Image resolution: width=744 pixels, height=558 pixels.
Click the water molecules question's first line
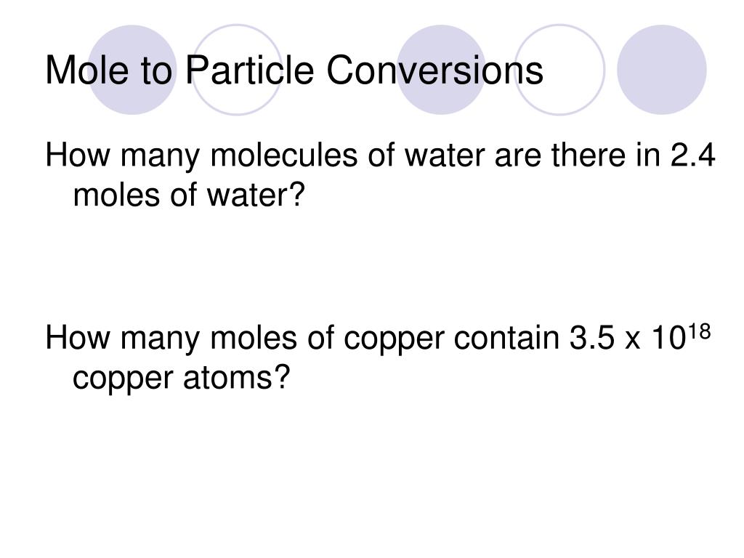tap(380, 155)
